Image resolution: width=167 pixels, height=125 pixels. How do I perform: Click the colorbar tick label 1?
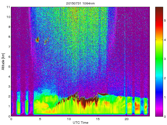165,97
